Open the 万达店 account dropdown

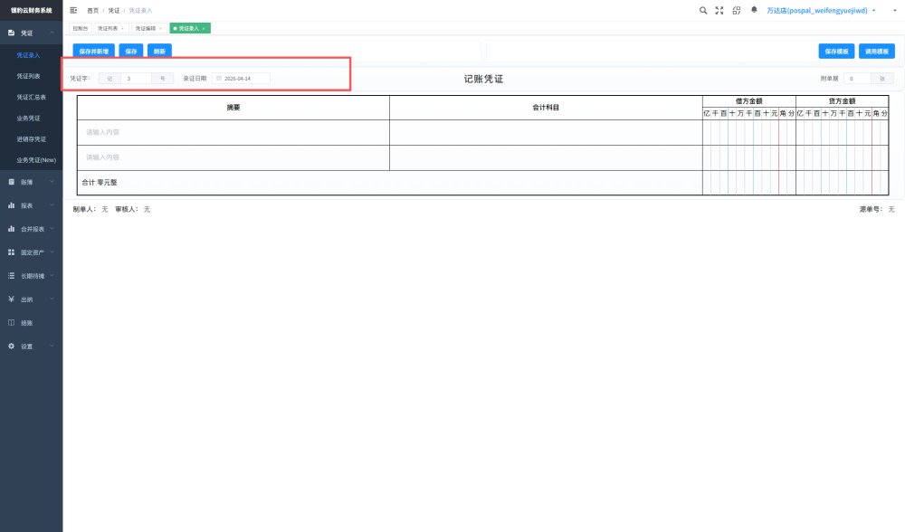[821, 10]
